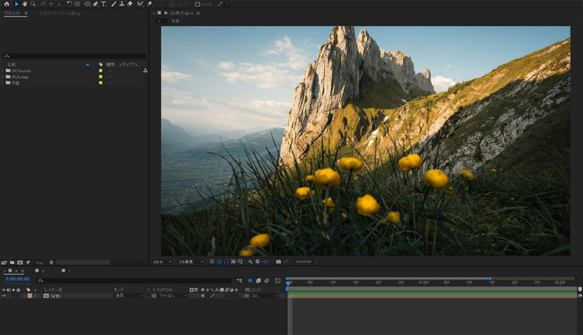Open the Project panel menu icon

26,13
